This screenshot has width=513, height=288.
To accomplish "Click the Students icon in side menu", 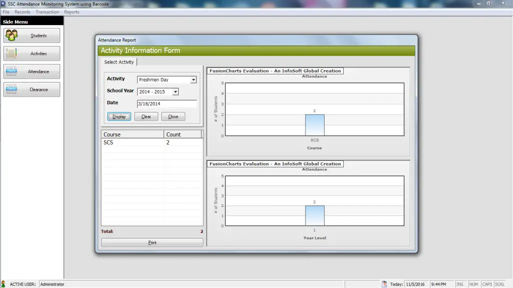I will [12, 35].
